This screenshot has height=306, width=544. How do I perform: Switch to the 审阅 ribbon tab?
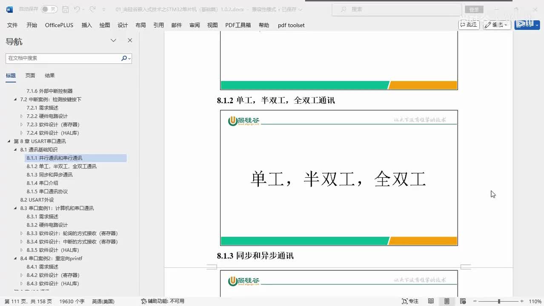pyautogui.click(x=195, y=25)
